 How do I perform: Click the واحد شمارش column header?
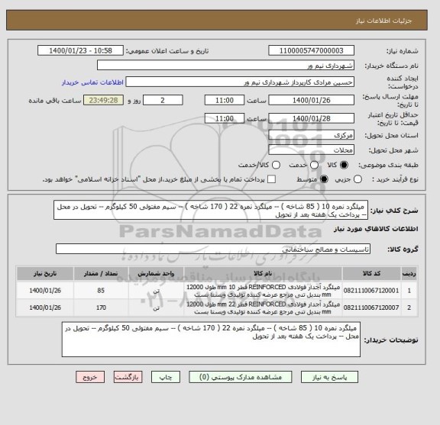coord(156,274)
